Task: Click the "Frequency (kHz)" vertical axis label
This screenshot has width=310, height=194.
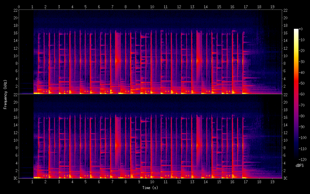Action: point(5,94)
